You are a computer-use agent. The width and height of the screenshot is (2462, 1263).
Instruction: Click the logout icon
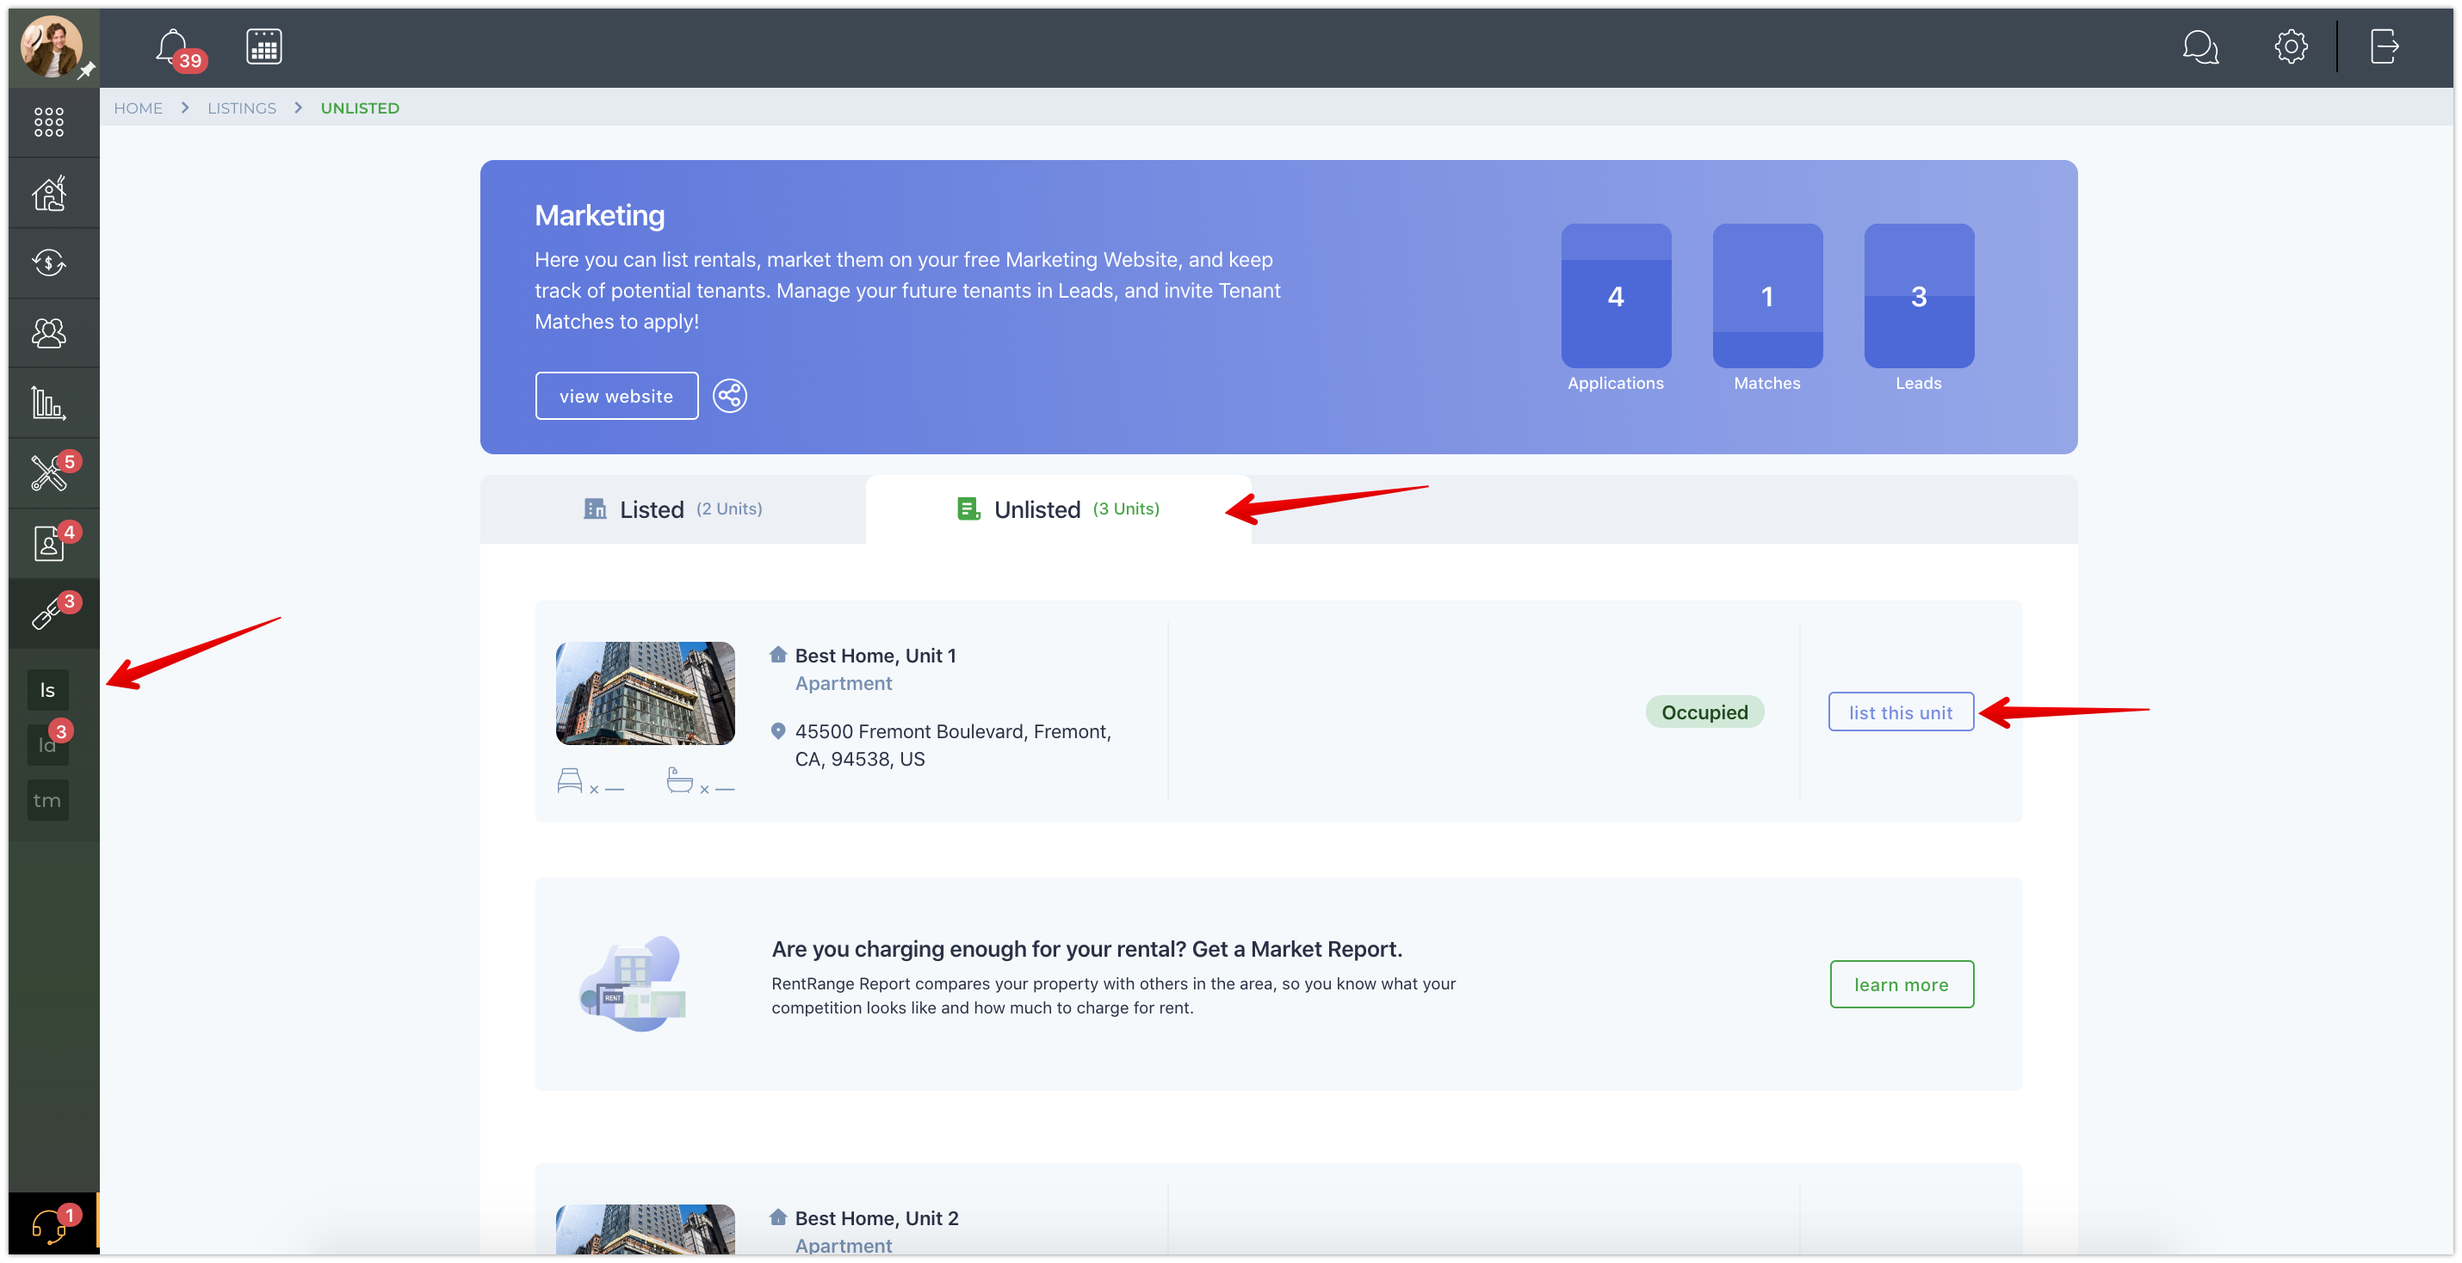(x=2384, y=46)
